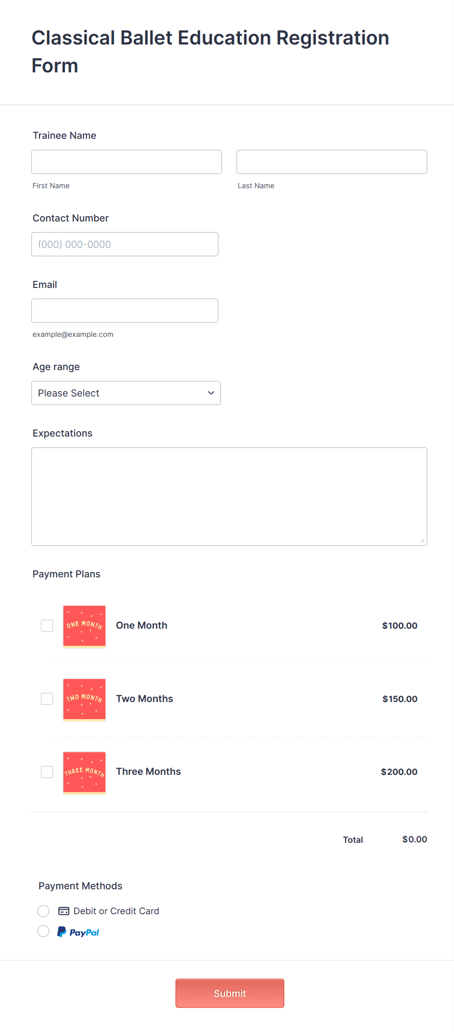Click the textarea resize handle on Expectations
Screen dimensions: 454x1032
(x=422, y=540)
